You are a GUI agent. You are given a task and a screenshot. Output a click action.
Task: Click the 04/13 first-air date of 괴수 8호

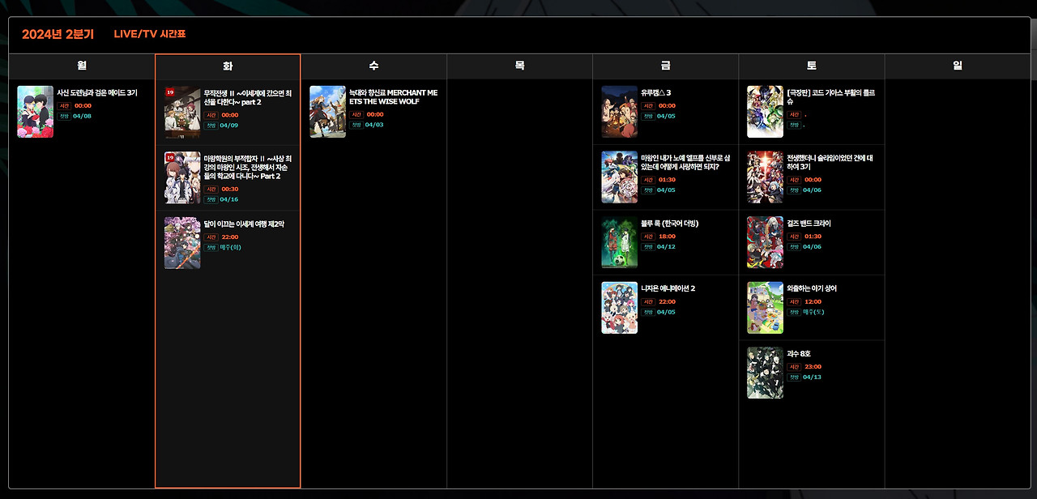(812, 377)
